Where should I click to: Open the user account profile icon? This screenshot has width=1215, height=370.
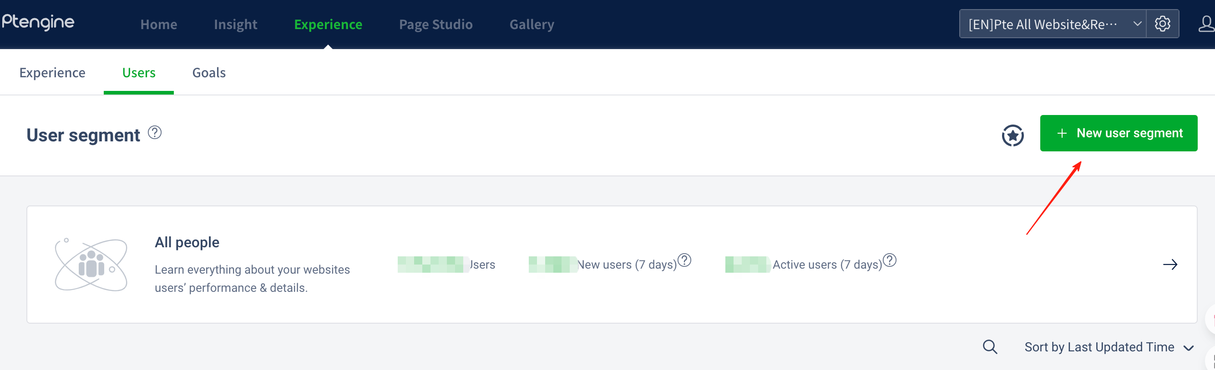tap(1206, 24)
